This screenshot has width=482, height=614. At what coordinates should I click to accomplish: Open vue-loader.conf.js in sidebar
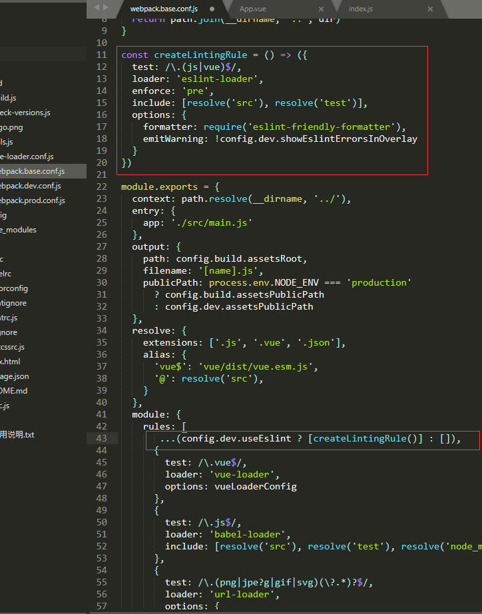click(27, 156)
